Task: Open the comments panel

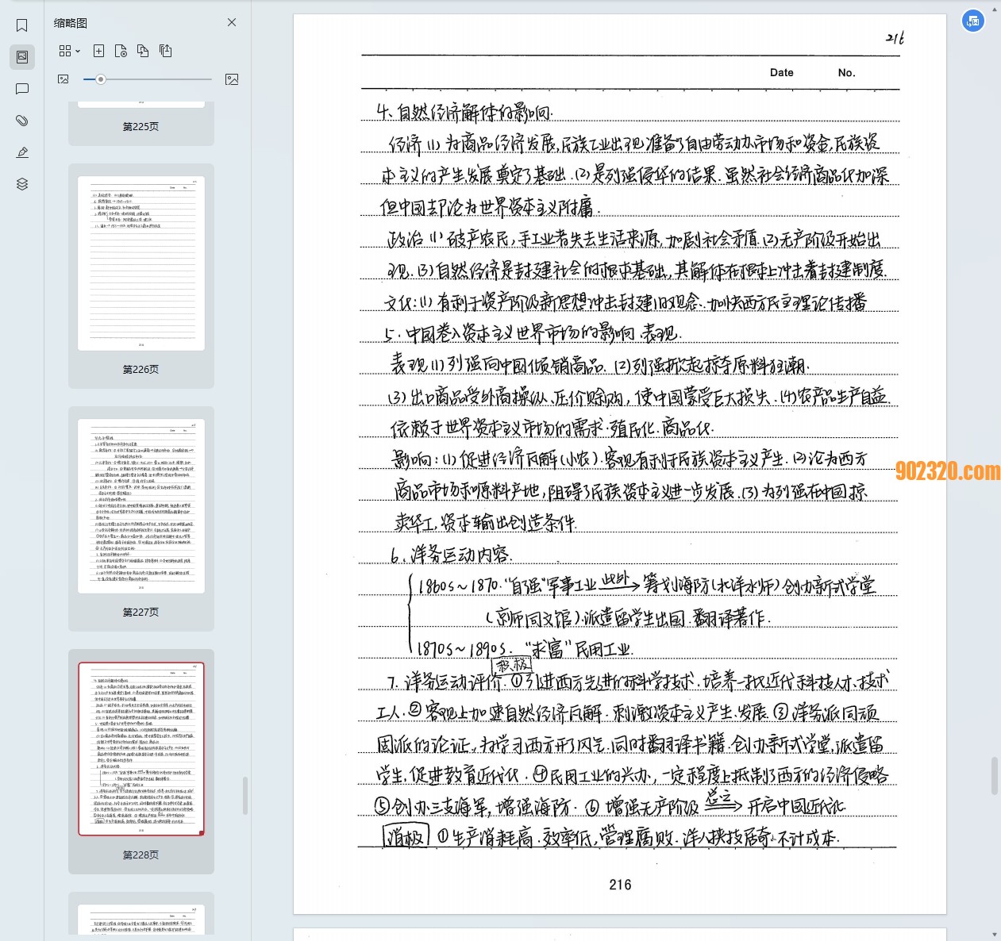Action: [x=22, y=89]
